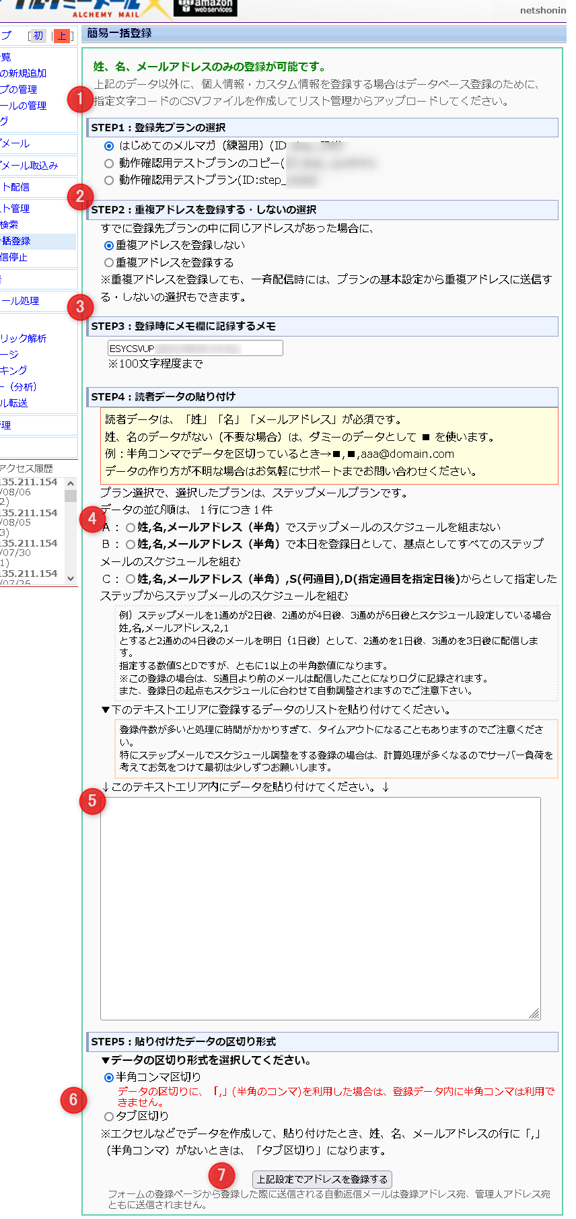Click the textarea resize grip handle
The height and width of the screenshot is (1219, 576).
534,1014
